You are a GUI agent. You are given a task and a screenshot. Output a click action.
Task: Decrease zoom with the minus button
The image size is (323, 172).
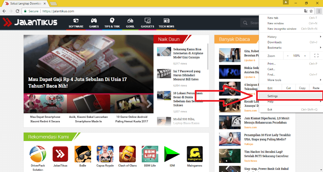point(287,56)
